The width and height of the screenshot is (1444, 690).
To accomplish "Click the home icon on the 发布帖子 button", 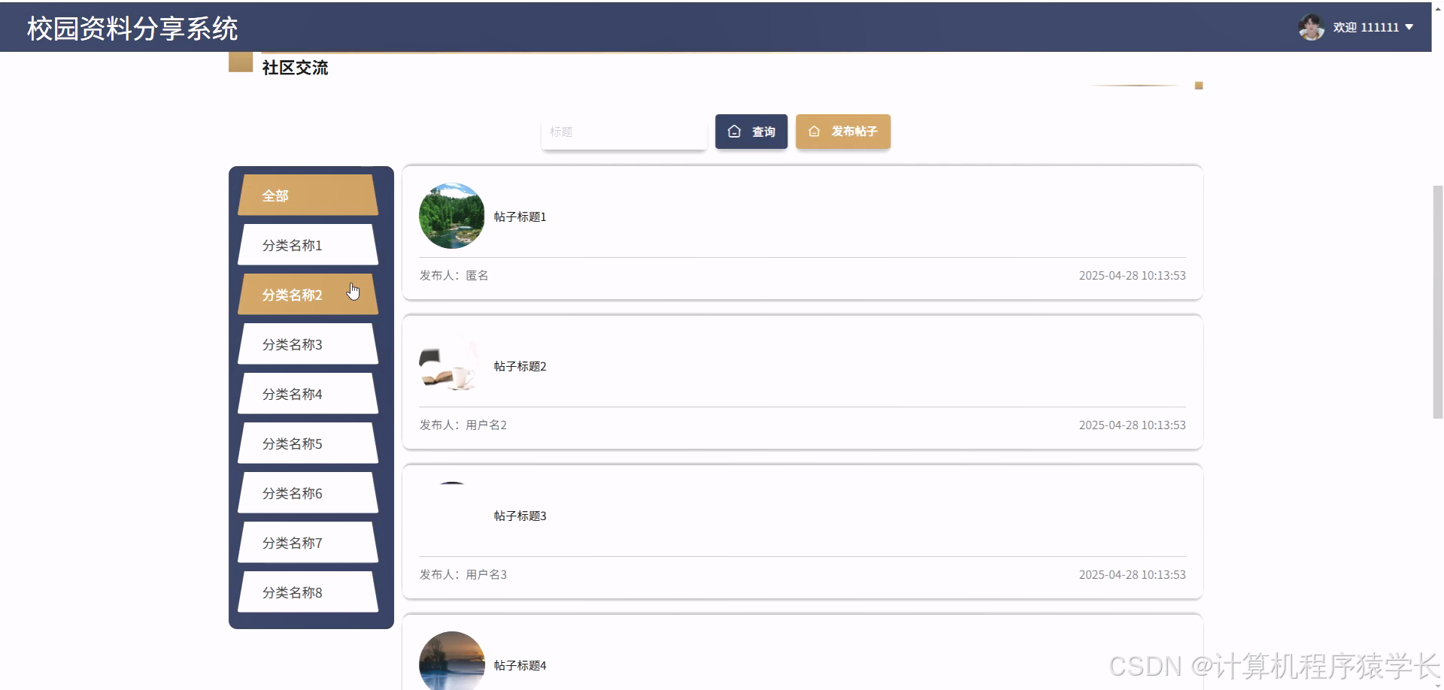I will pyautogui.click(x=815, y=132).
